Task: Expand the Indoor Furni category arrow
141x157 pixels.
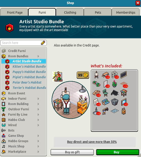Action: [38, 99]
